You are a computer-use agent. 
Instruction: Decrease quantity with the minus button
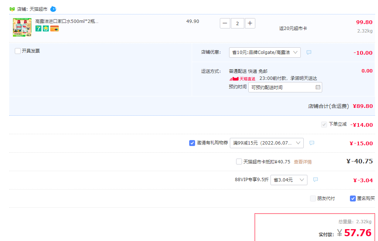pyautogui.click(x=225, y=23)
